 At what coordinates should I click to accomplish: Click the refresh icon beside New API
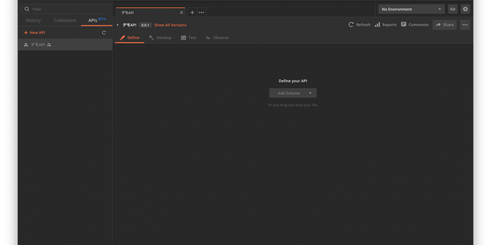tap(104, 33)
